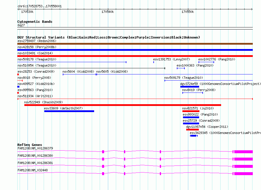This screenshot has height=190, width=261.
Task: Click the large magenta exon of NM_001286379
Action: tap(243, 152)
